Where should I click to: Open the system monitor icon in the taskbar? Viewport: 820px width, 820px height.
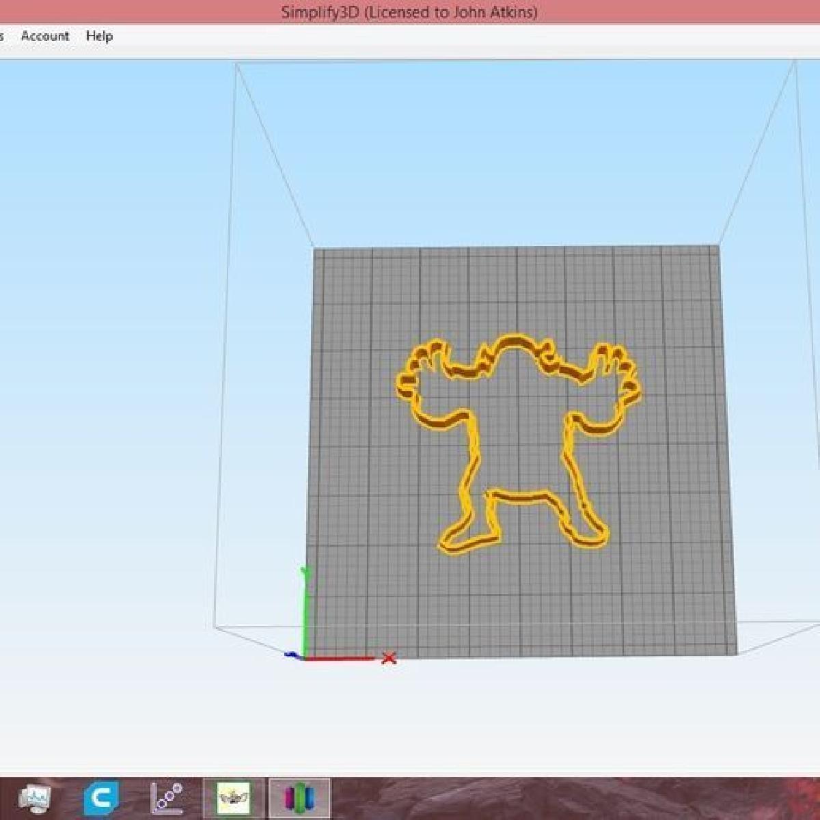point(36,797)
